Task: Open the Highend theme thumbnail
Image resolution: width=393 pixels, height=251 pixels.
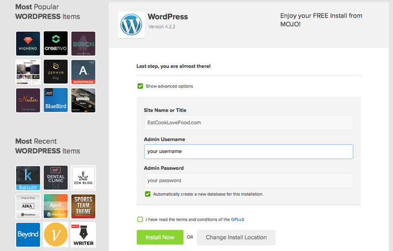Action: pyautogui.click(x=28, y=43)
